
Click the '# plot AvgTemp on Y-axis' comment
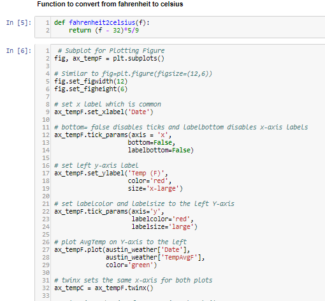(x=120, y=242)
